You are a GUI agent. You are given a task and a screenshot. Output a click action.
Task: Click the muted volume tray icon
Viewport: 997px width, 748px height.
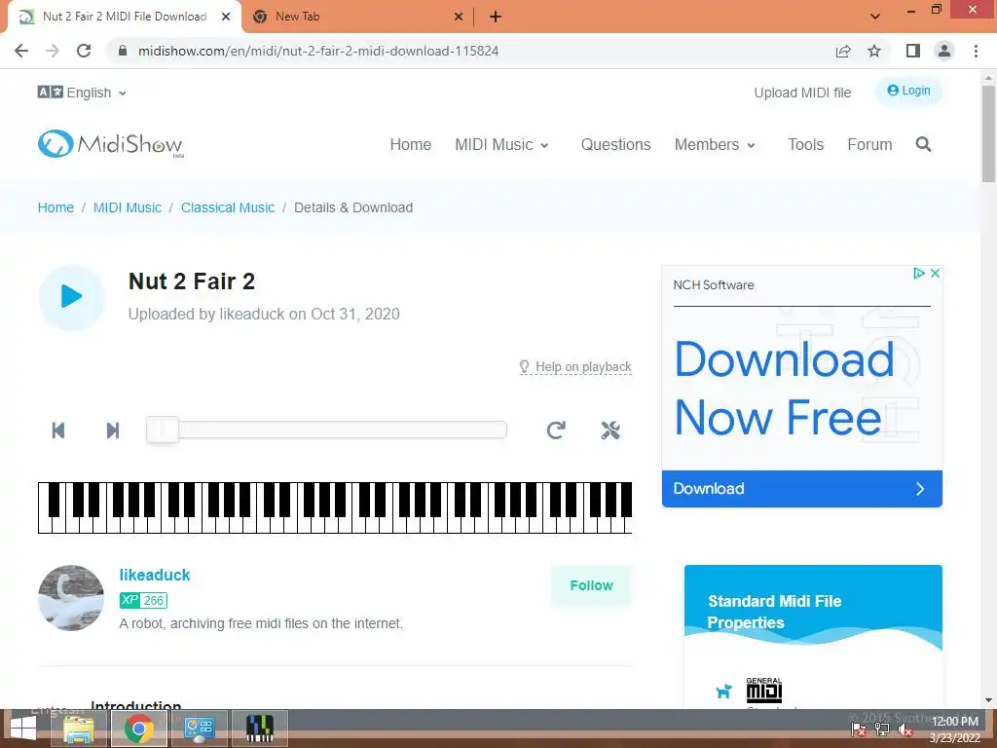click(x=905, y=730)
